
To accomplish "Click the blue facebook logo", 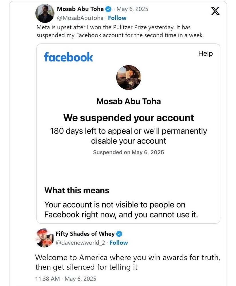I will (x=68, y=57).
